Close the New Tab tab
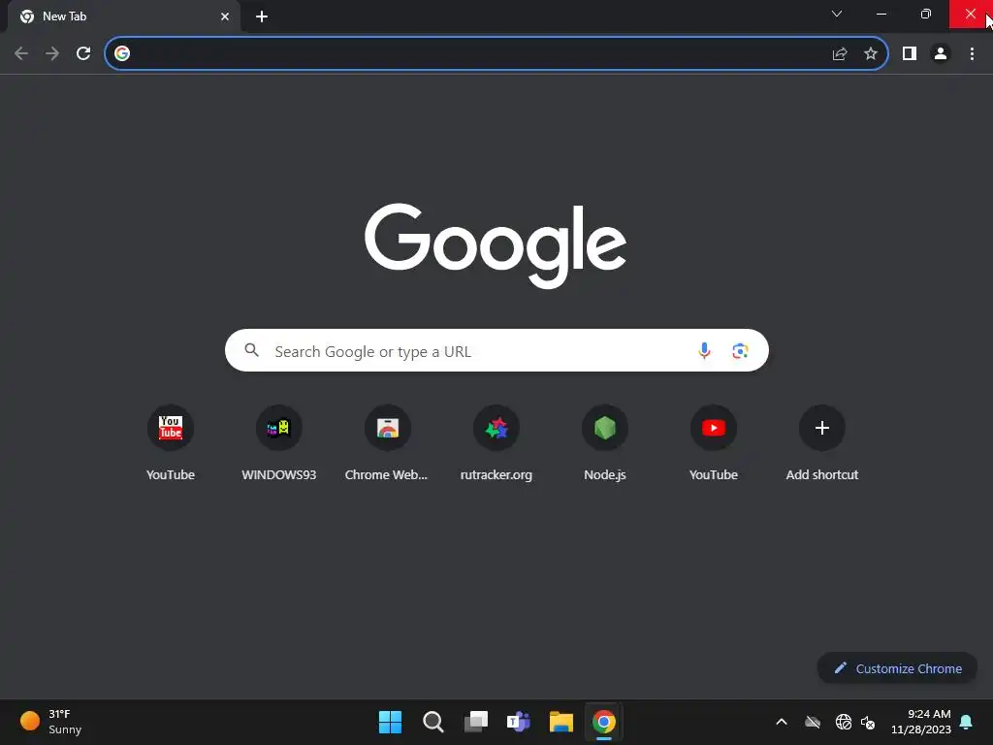Viewport: 993px width, 745px height. click(225, 16)
